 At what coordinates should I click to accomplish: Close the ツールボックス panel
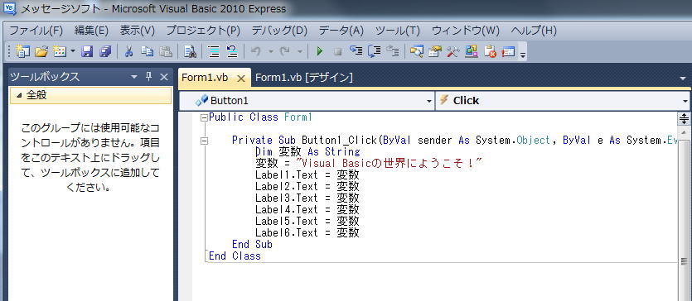[x=164, y=77]
